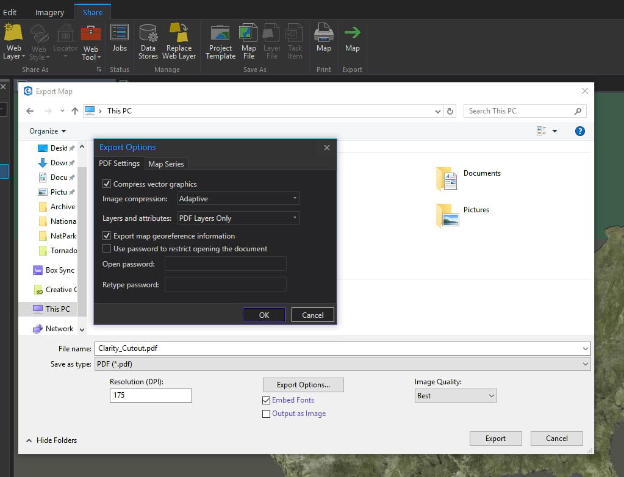Select Desktop in navigation pane
Screen dimensions: 624x477
56,148
